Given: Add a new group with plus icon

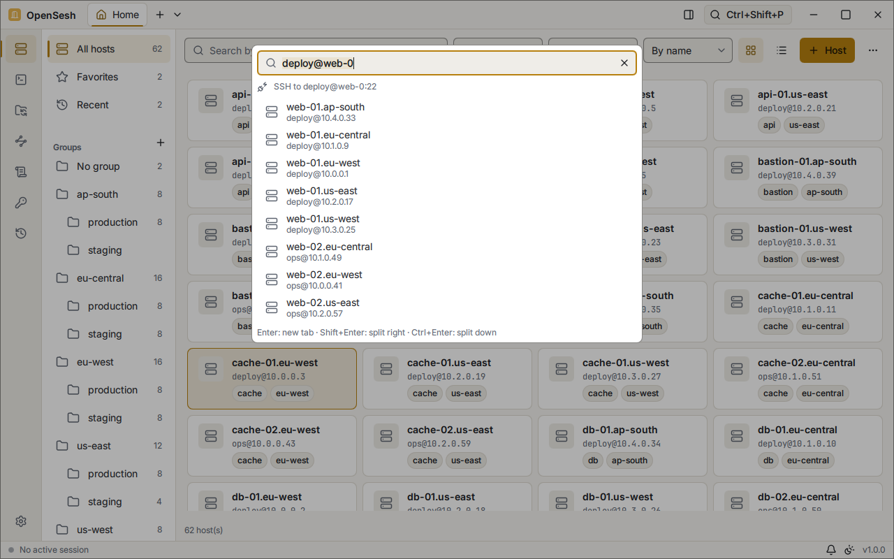Looking at the screenshot, I should (161, 143).
